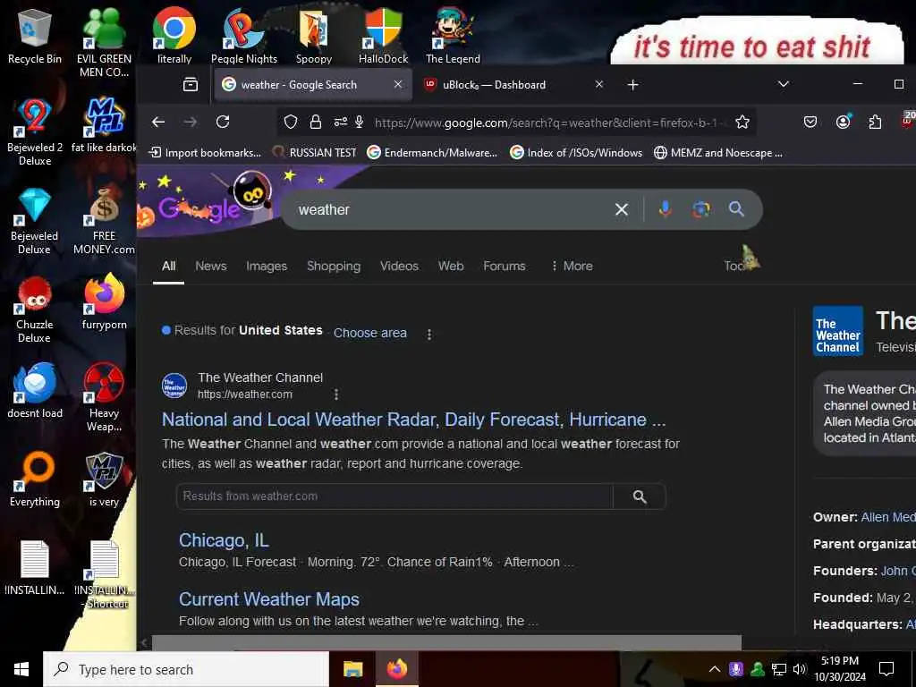
Task: Select the Forums results tab
Action: pos(505,266)
